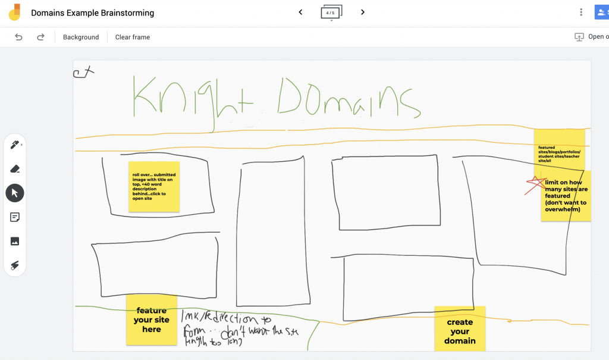Open the three-dot more options menu
This screenshot has width=609, height=360.
click(581, 12)
